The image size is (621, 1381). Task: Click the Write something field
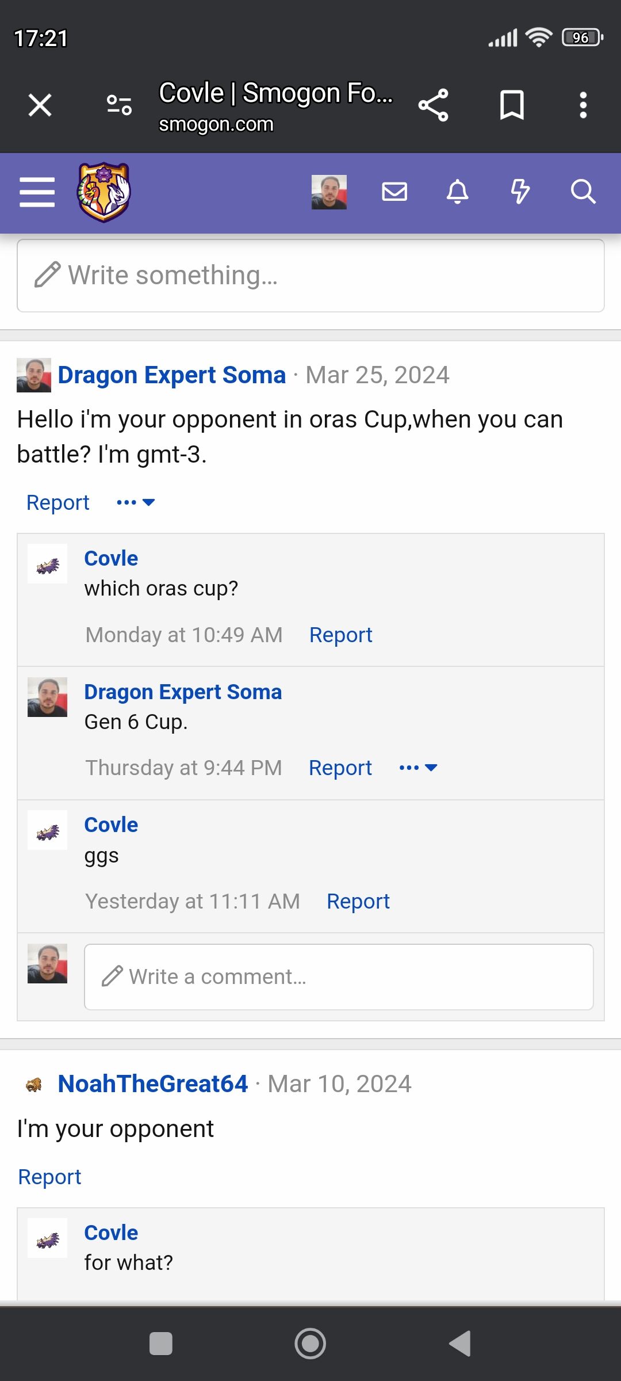(x=310, y=275)
